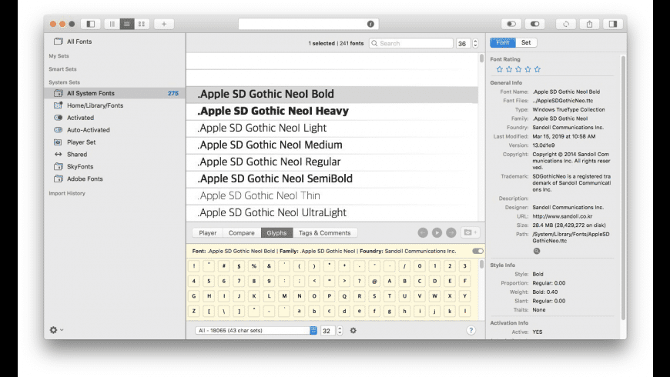Select the @ glyph cell
670x377 pixels.
(374, 281)
